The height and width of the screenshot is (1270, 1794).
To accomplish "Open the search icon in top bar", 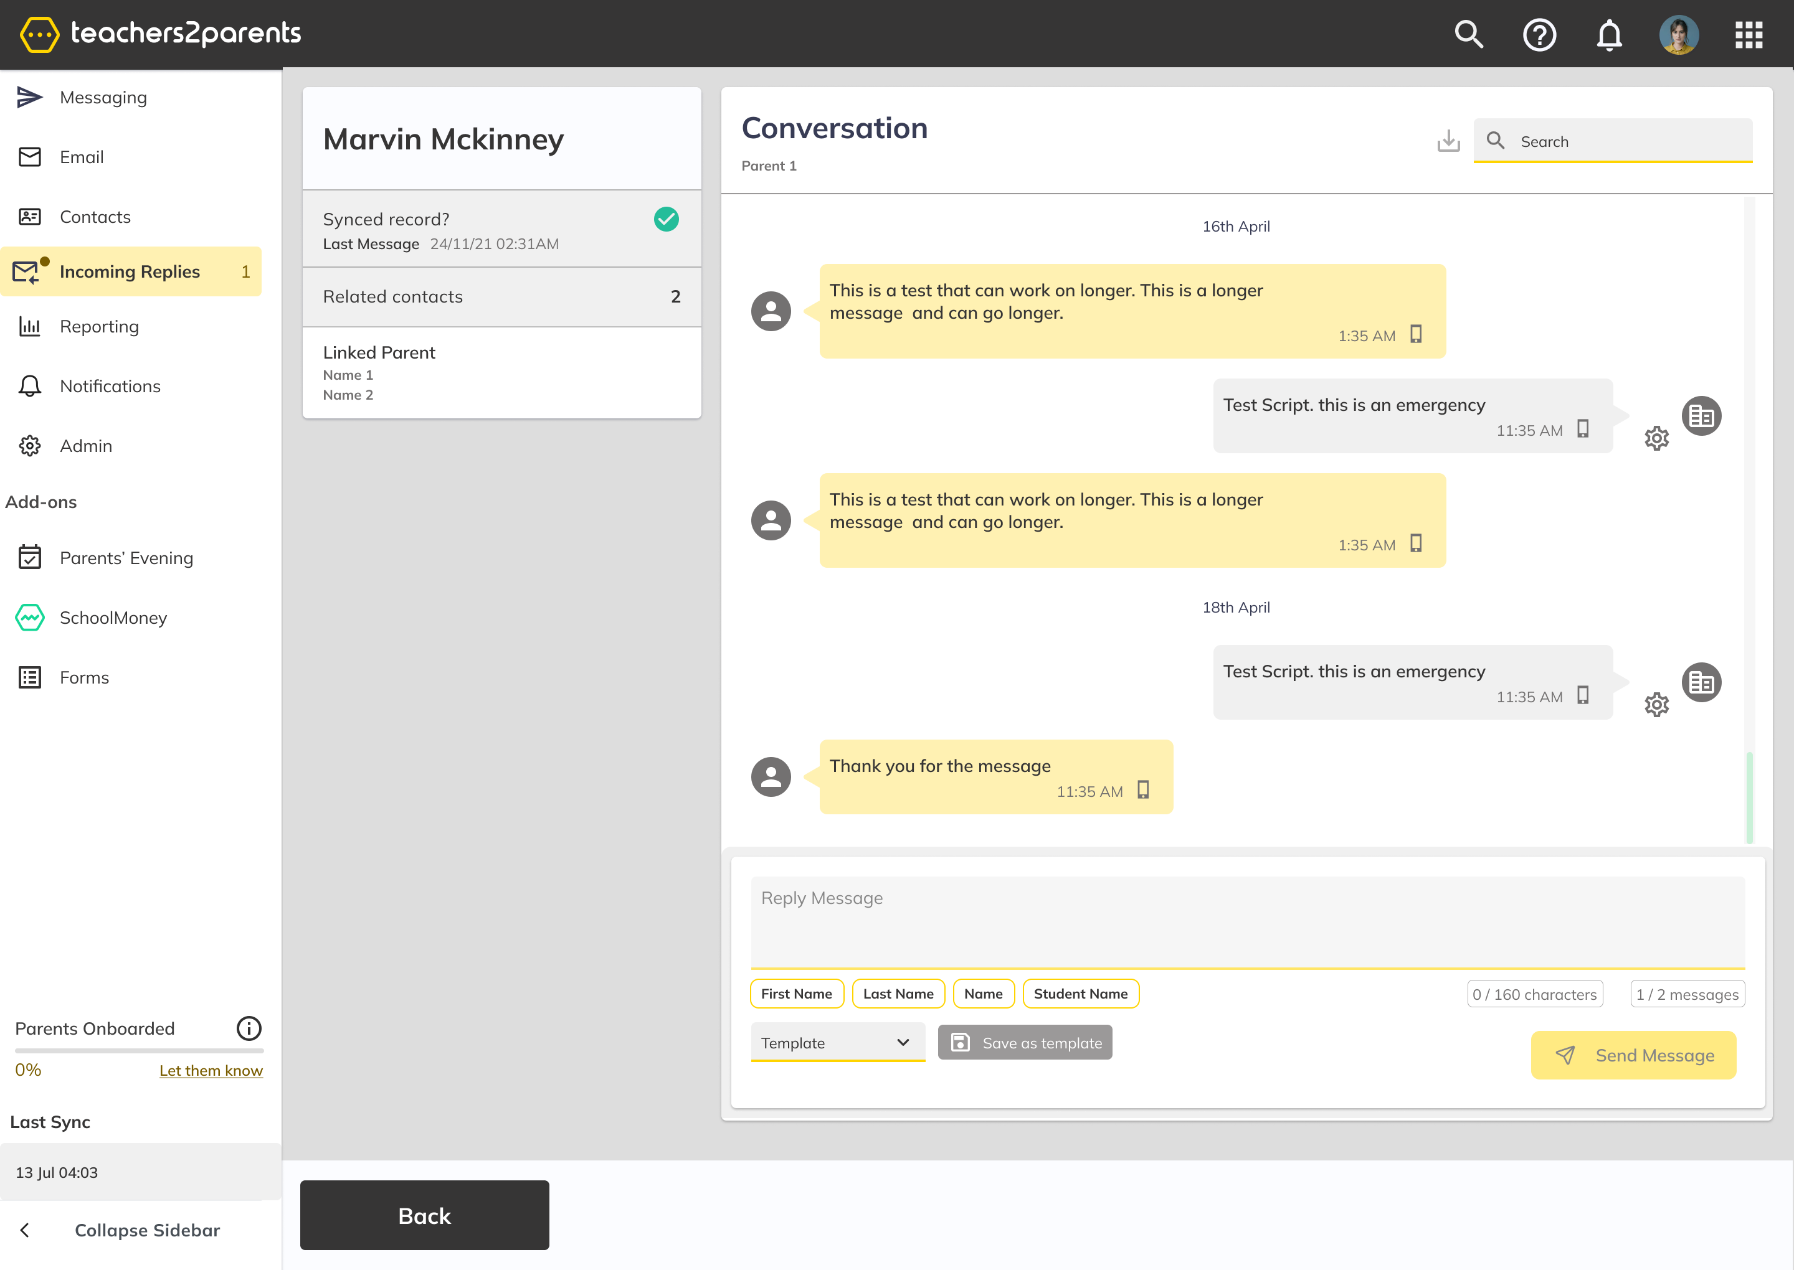I will [x=1469, y=34].
